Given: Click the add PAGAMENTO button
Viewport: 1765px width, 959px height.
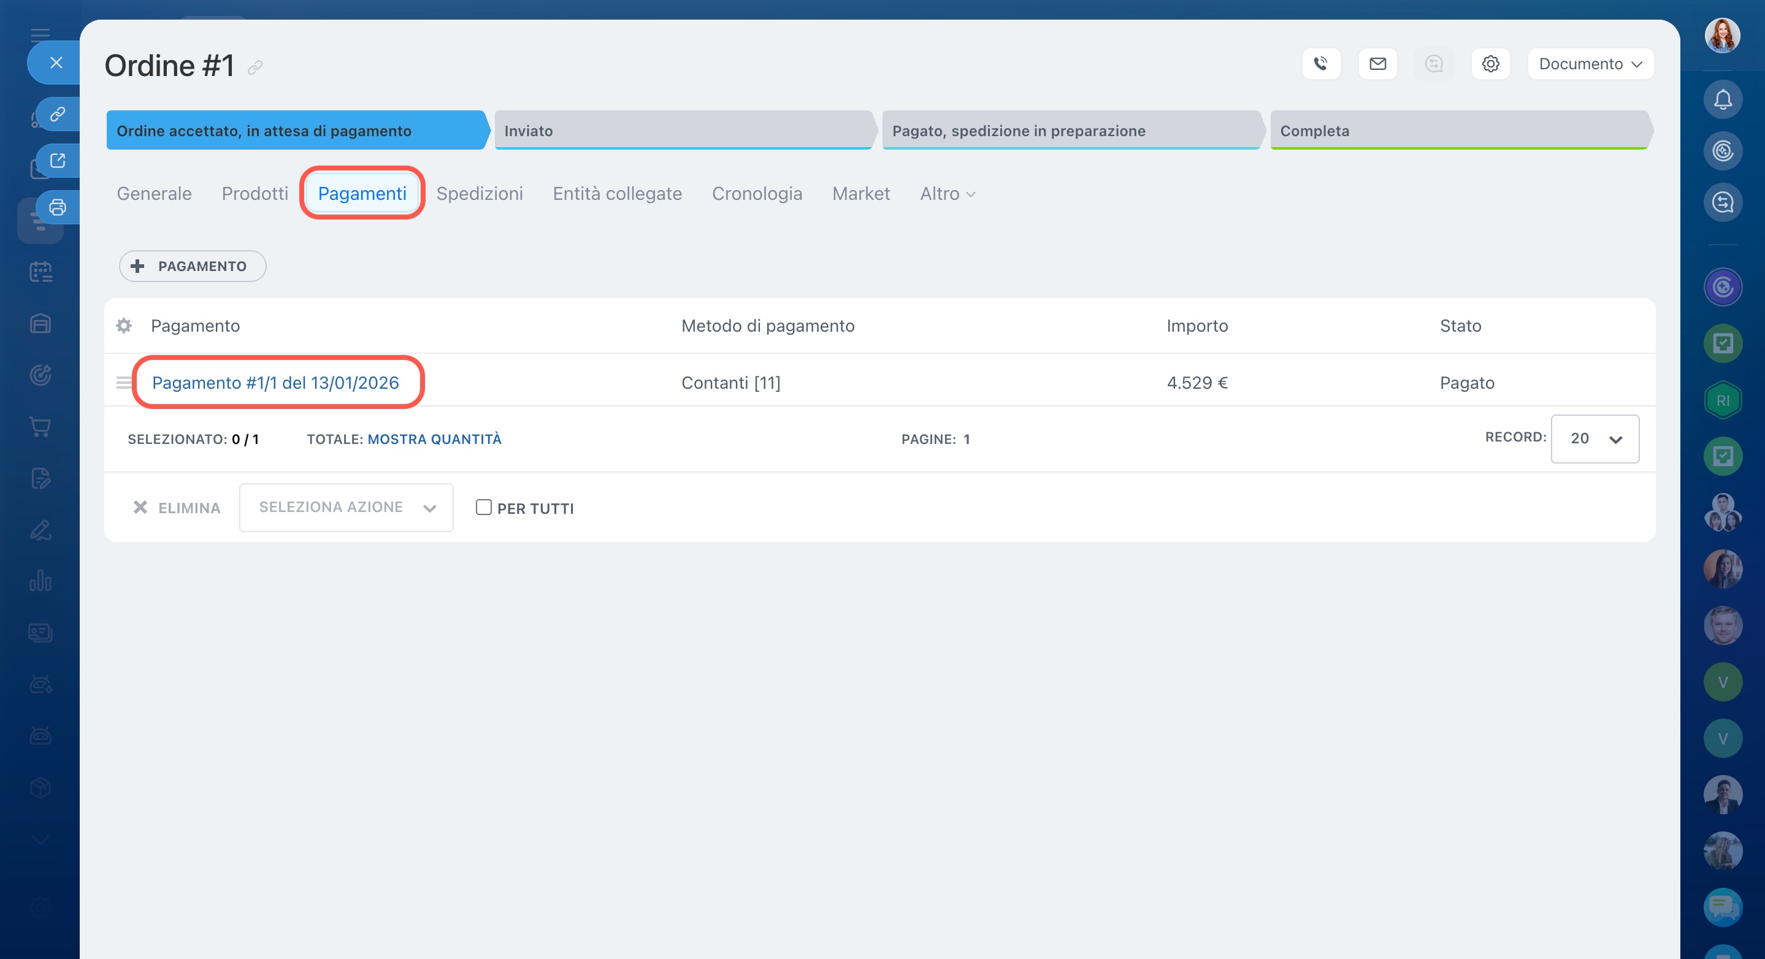Looking at the screenshot, I should pos(192,266).
